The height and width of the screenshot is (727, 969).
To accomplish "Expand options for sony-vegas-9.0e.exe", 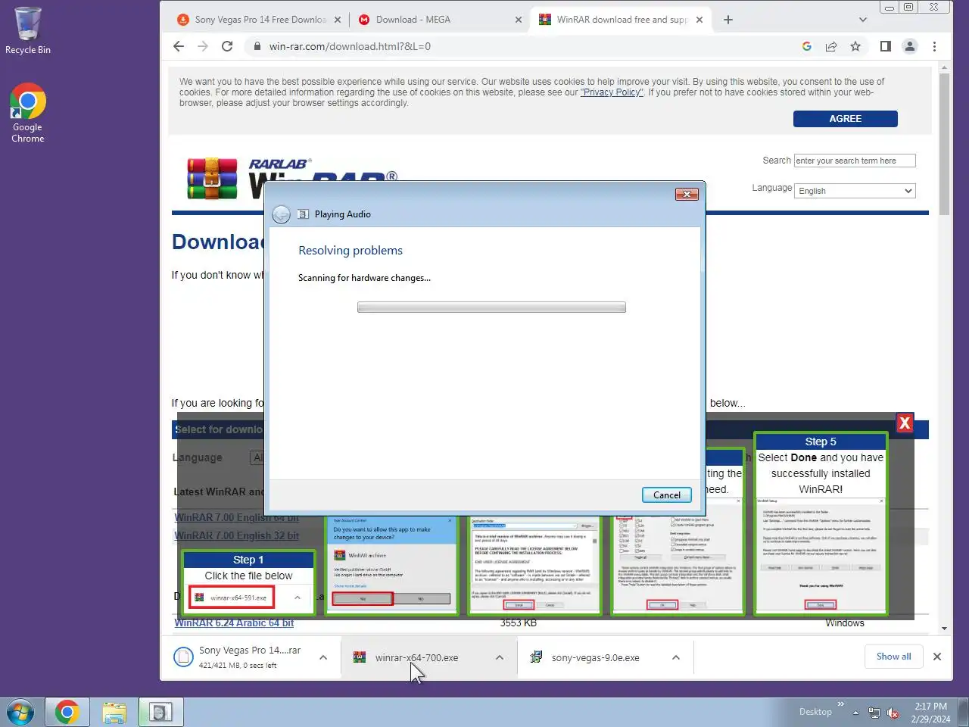I will click(676, 657).
